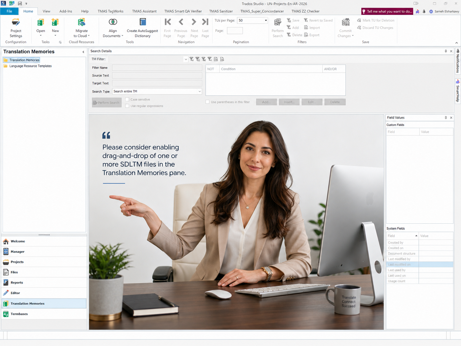Screen dimensions: 461x346
Task: Click in the Source Text field
Action: pyautogui.click(x=157, y=76)
